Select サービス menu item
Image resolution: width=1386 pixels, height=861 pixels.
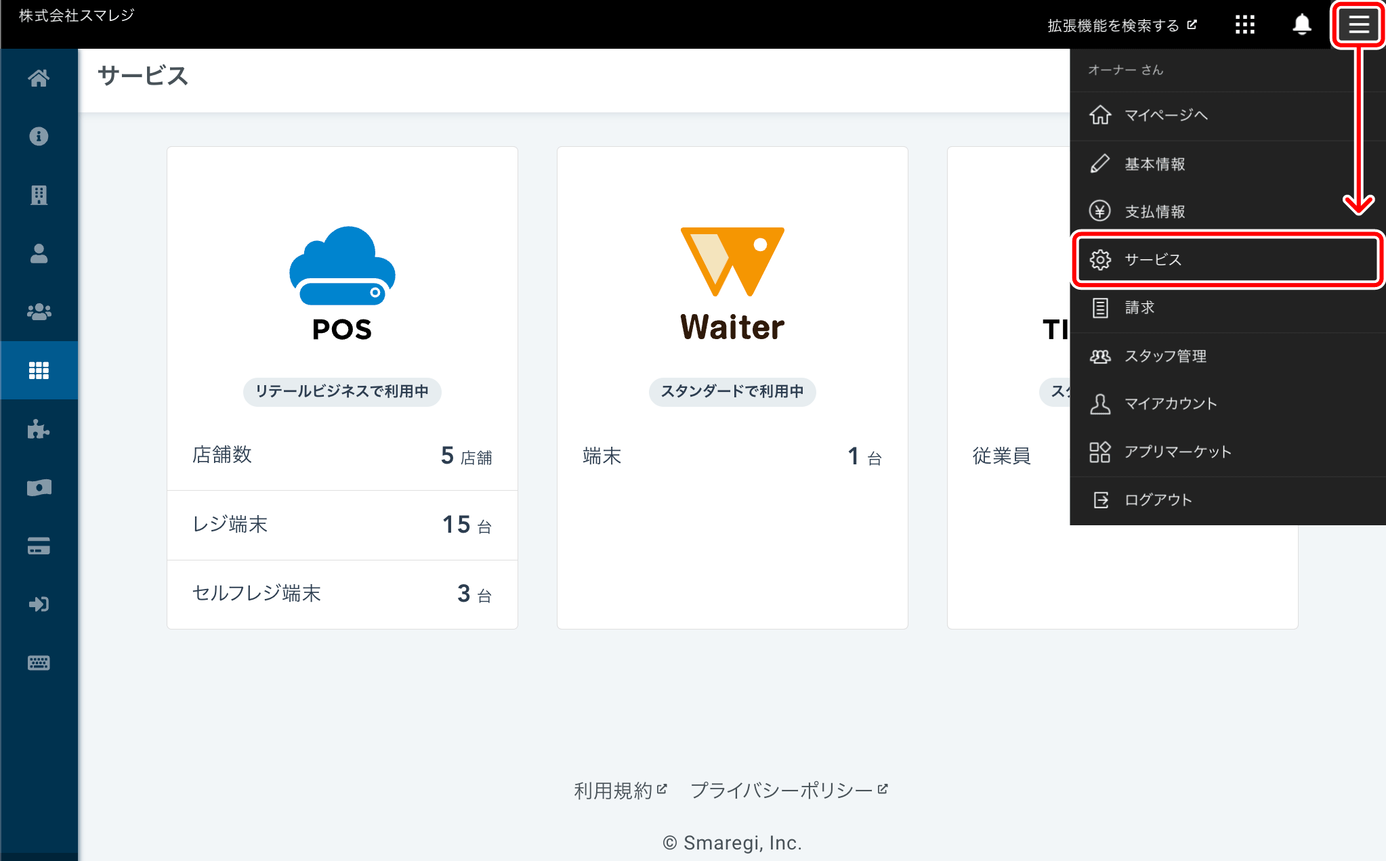[x=1227, y=260]
